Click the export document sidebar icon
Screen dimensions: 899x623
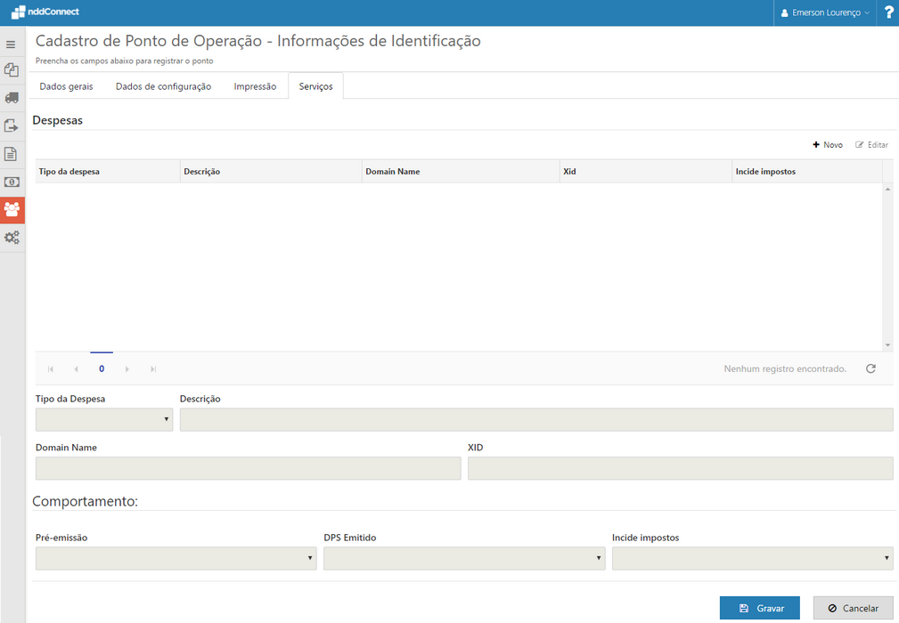[12, 126]
